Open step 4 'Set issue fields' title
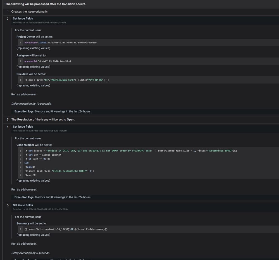 tap(23, 127)
